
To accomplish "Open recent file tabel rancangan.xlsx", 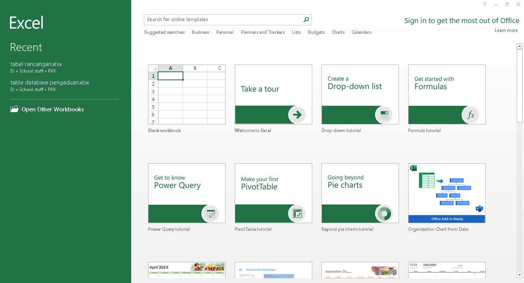I will 36,64.
